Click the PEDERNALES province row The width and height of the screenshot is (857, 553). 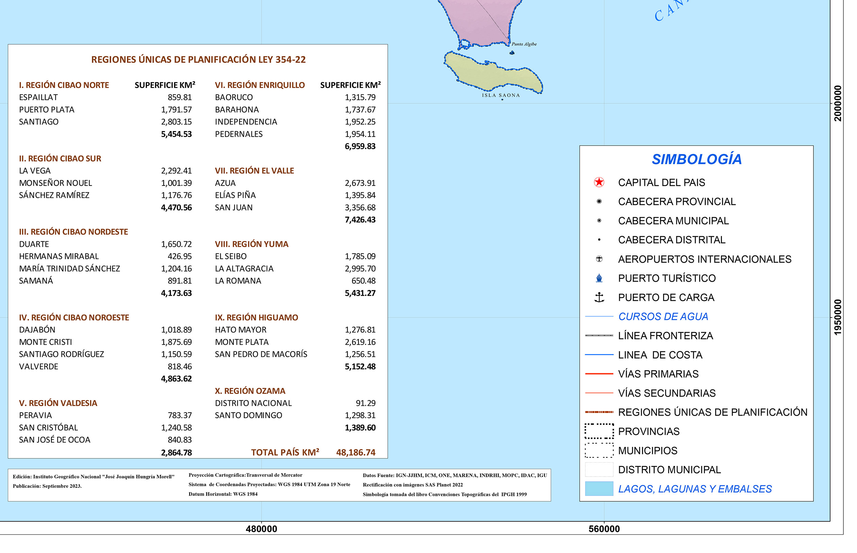point(295,134)
